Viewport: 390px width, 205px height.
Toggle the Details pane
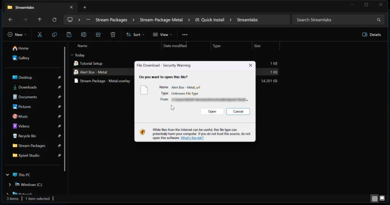click(371, 35)
